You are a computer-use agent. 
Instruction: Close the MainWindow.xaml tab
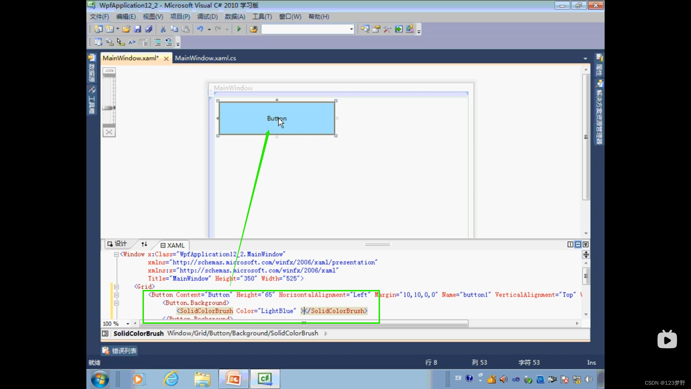tap(166, 58)
